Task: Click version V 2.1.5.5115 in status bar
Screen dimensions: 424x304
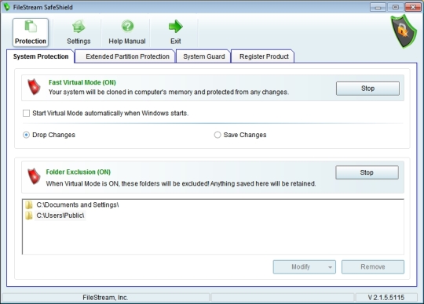Action: tap(386, 297)
